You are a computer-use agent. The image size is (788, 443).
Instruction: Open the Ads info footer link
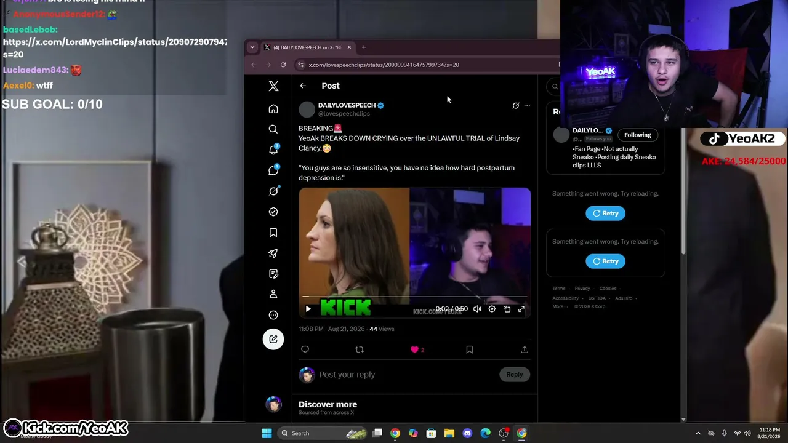click(624, 298)
